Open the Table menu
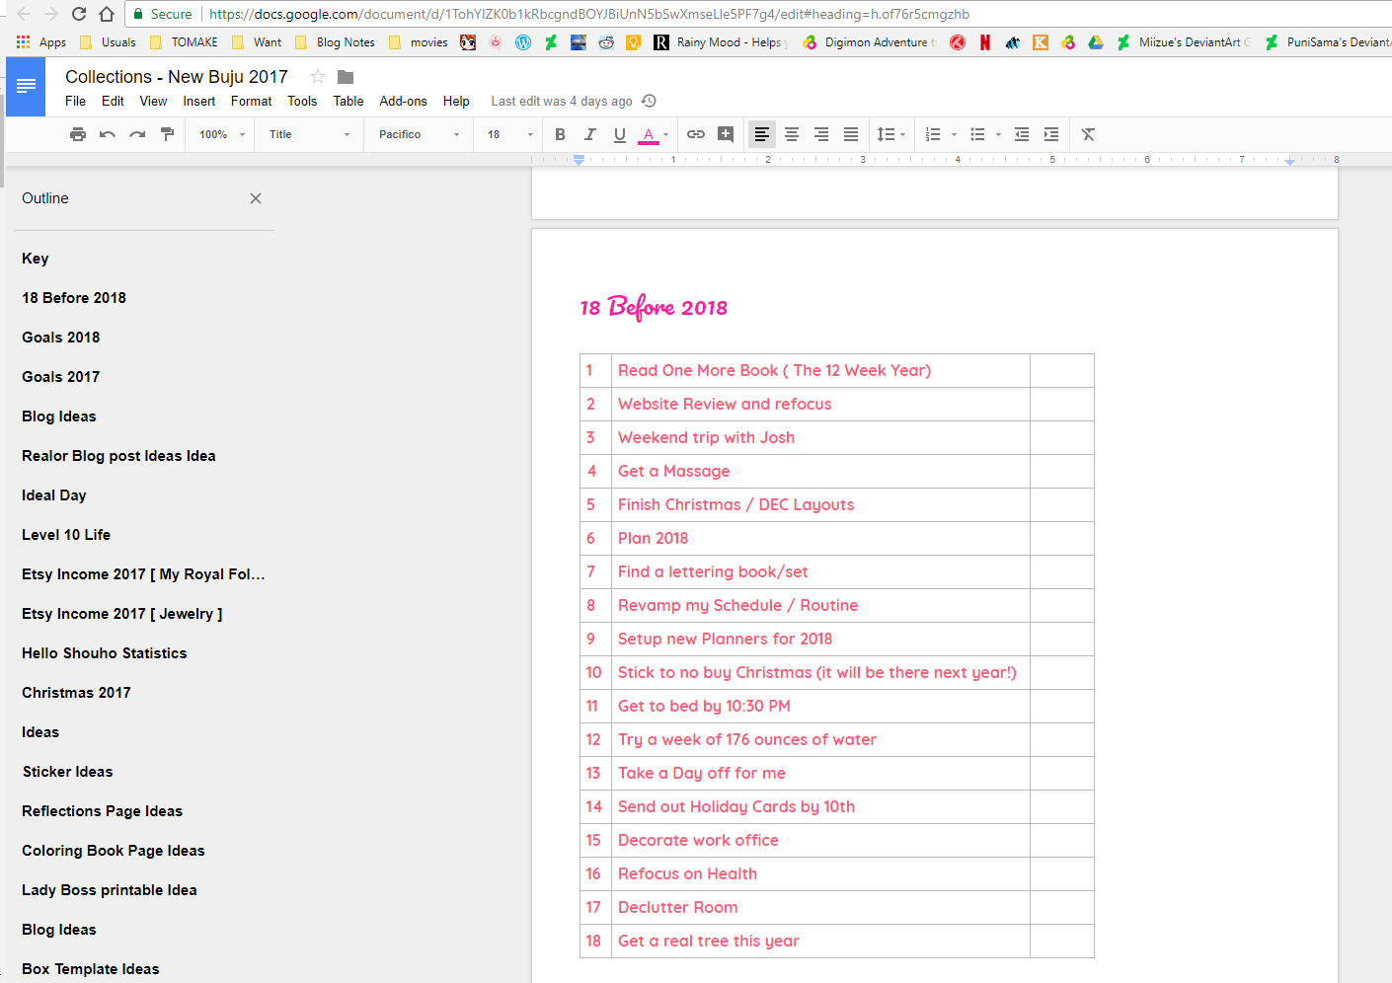Viewport: 1392px width, 983px height. (x=348, y=101)
